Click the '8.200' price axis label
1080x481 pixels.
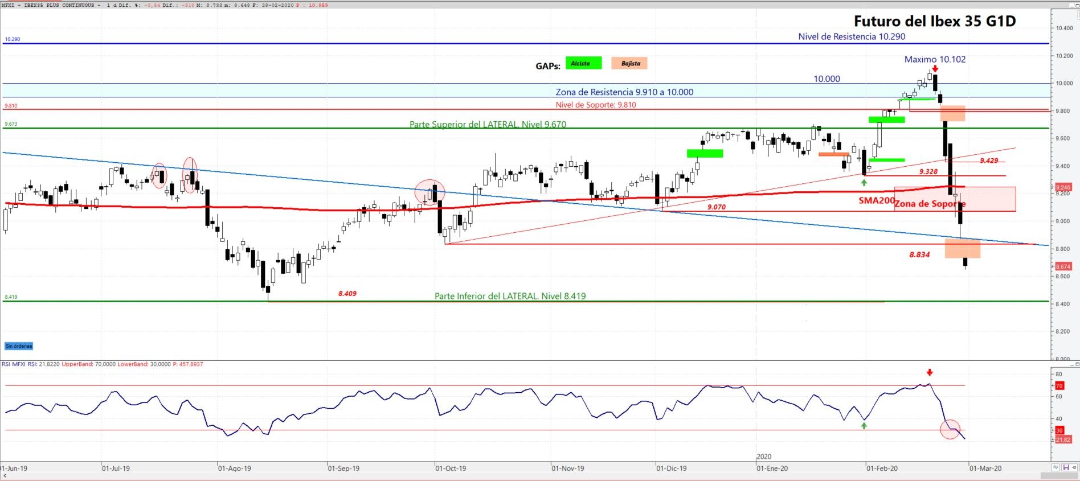(x=1063, y=331)
